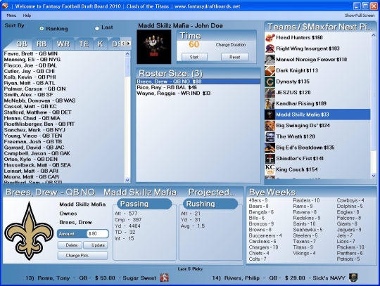
Task: Select Cutler, Jay - QB CHI
Action: (64, 72)
